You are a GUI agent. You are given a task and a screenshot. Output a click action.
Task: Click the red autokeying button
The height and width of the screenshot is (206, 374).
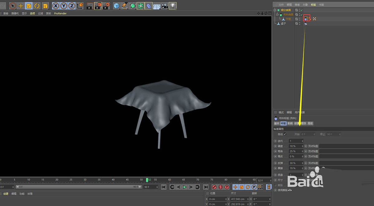[x=220, y=187]
